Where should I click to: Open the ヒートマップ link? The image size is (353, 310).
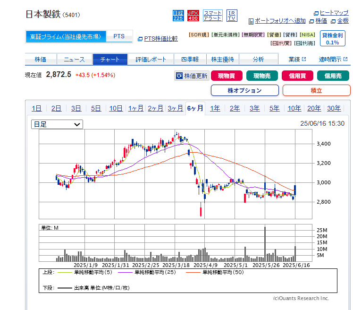tap(334, 13)
